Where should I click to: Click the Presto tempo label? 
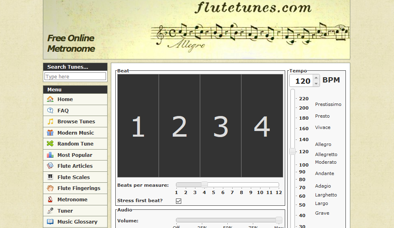[322, 116]
